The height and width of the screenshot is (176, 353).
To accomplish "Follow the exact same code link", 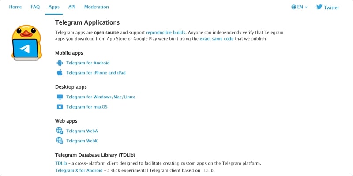I will point(217,39).
